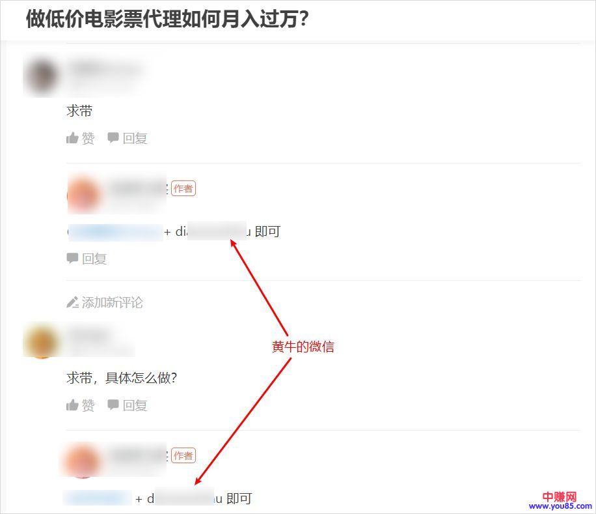Open article title 做低价电影票代理如何月入过万
The width and height of the screenshot is (596, 514).
coord(167,19)
